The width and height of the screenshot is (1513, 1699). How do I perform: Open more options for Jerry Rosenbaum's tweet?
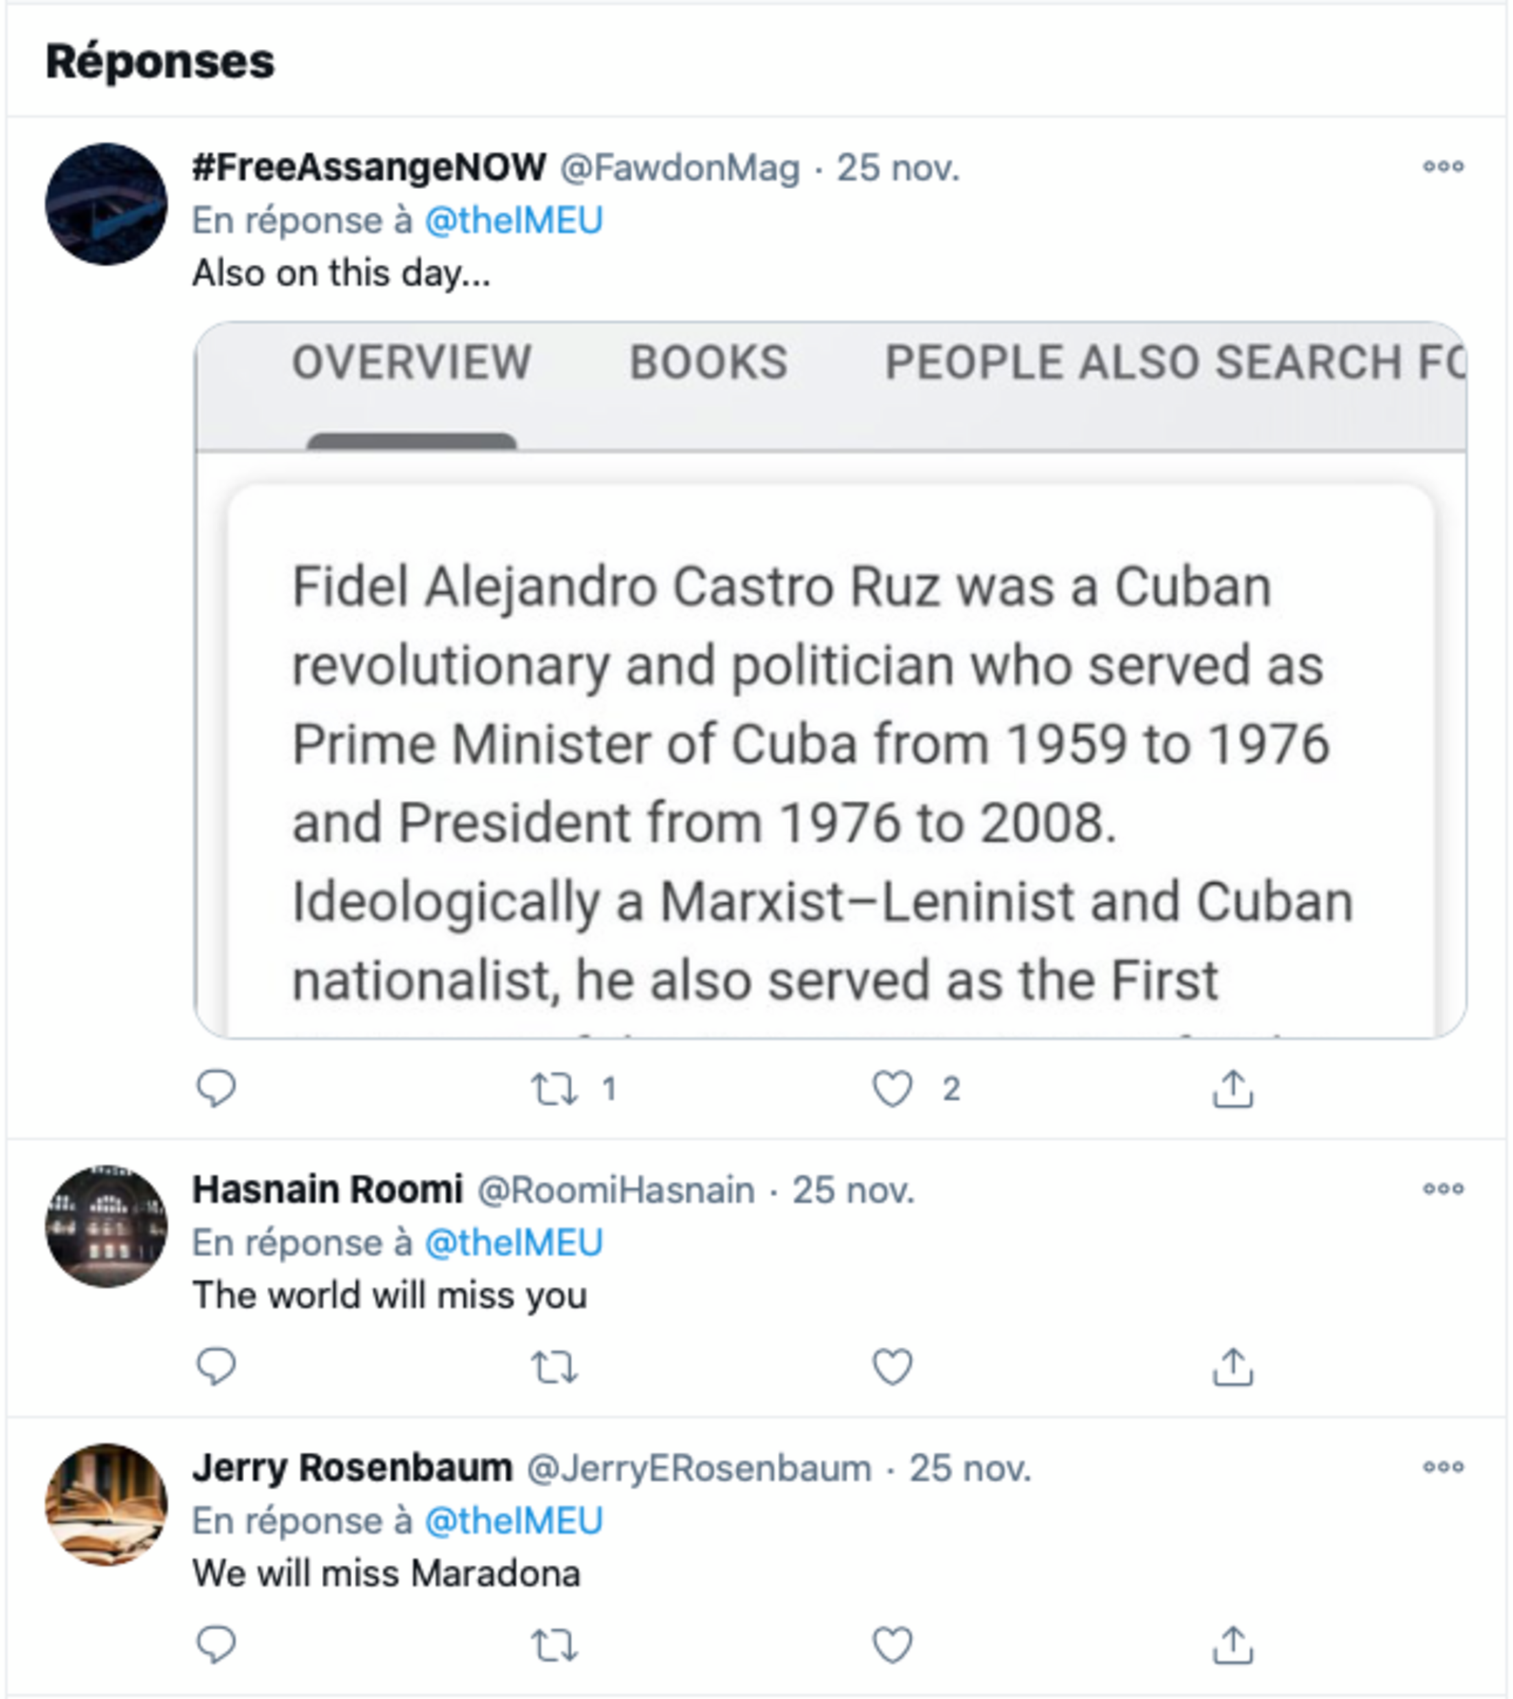[x=1442, y=1467]
